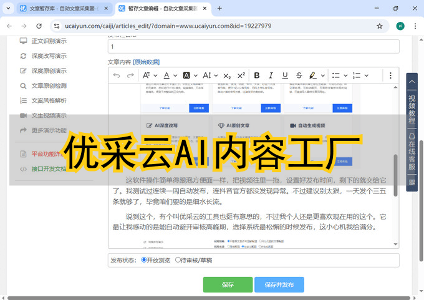Apply strikethrough to text

(x=299, y=75)
